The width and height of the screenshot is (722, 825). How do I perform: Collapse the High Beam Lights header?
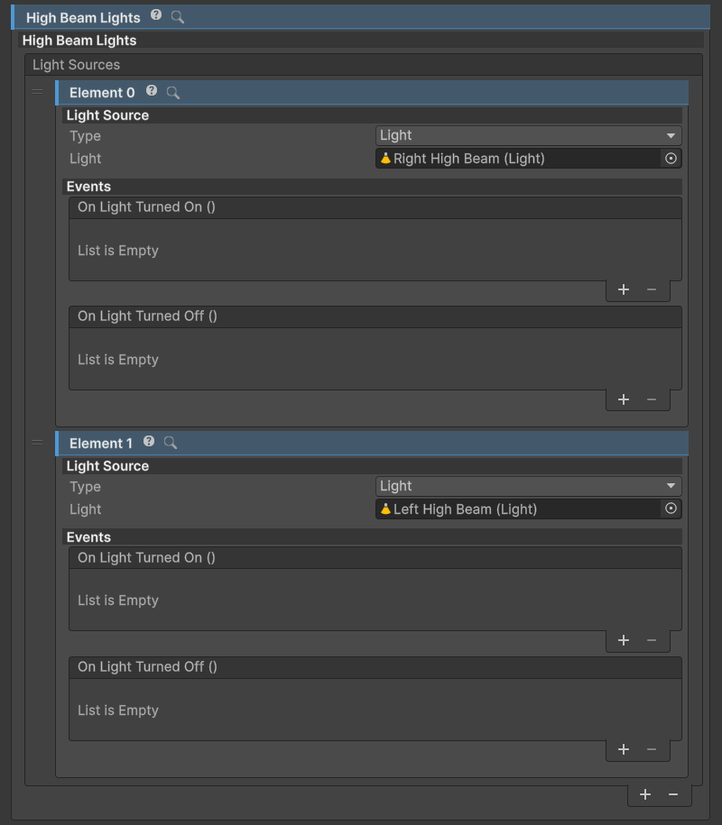361,17
